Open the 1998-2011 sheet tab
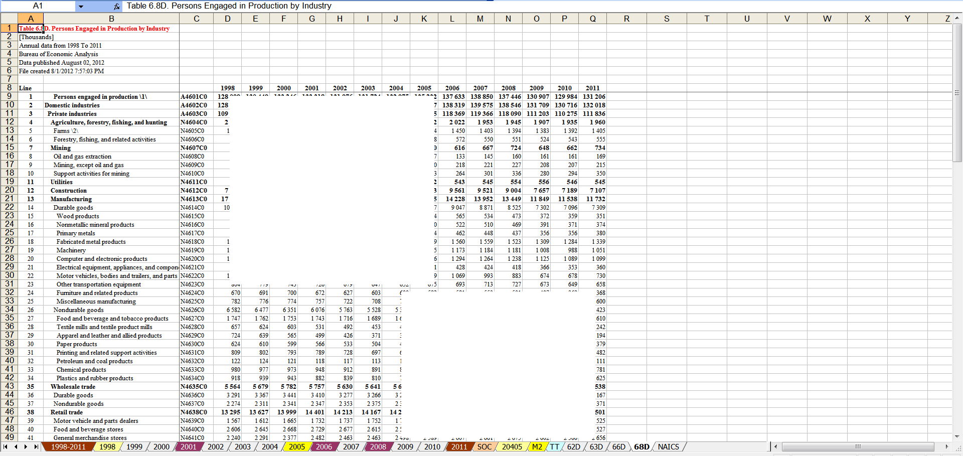The height and width of the screenshot is (456, 963). click(68, 446)
